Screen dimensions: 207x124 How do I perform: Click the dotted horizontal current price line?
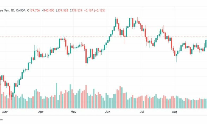coord(103,37)
